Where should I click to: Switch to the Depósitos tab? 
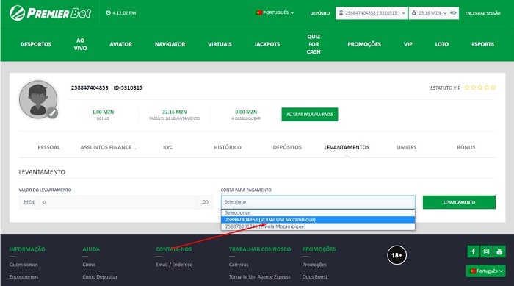pyautogui.click(x=287, y=148)
